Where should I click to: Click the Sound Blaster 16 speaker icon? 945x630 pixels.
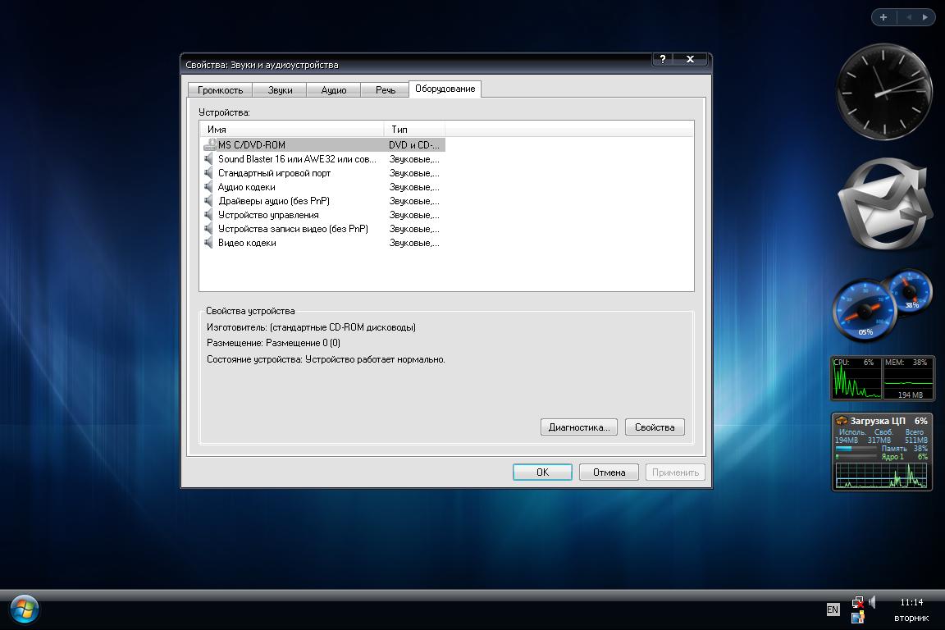(209, 159)
